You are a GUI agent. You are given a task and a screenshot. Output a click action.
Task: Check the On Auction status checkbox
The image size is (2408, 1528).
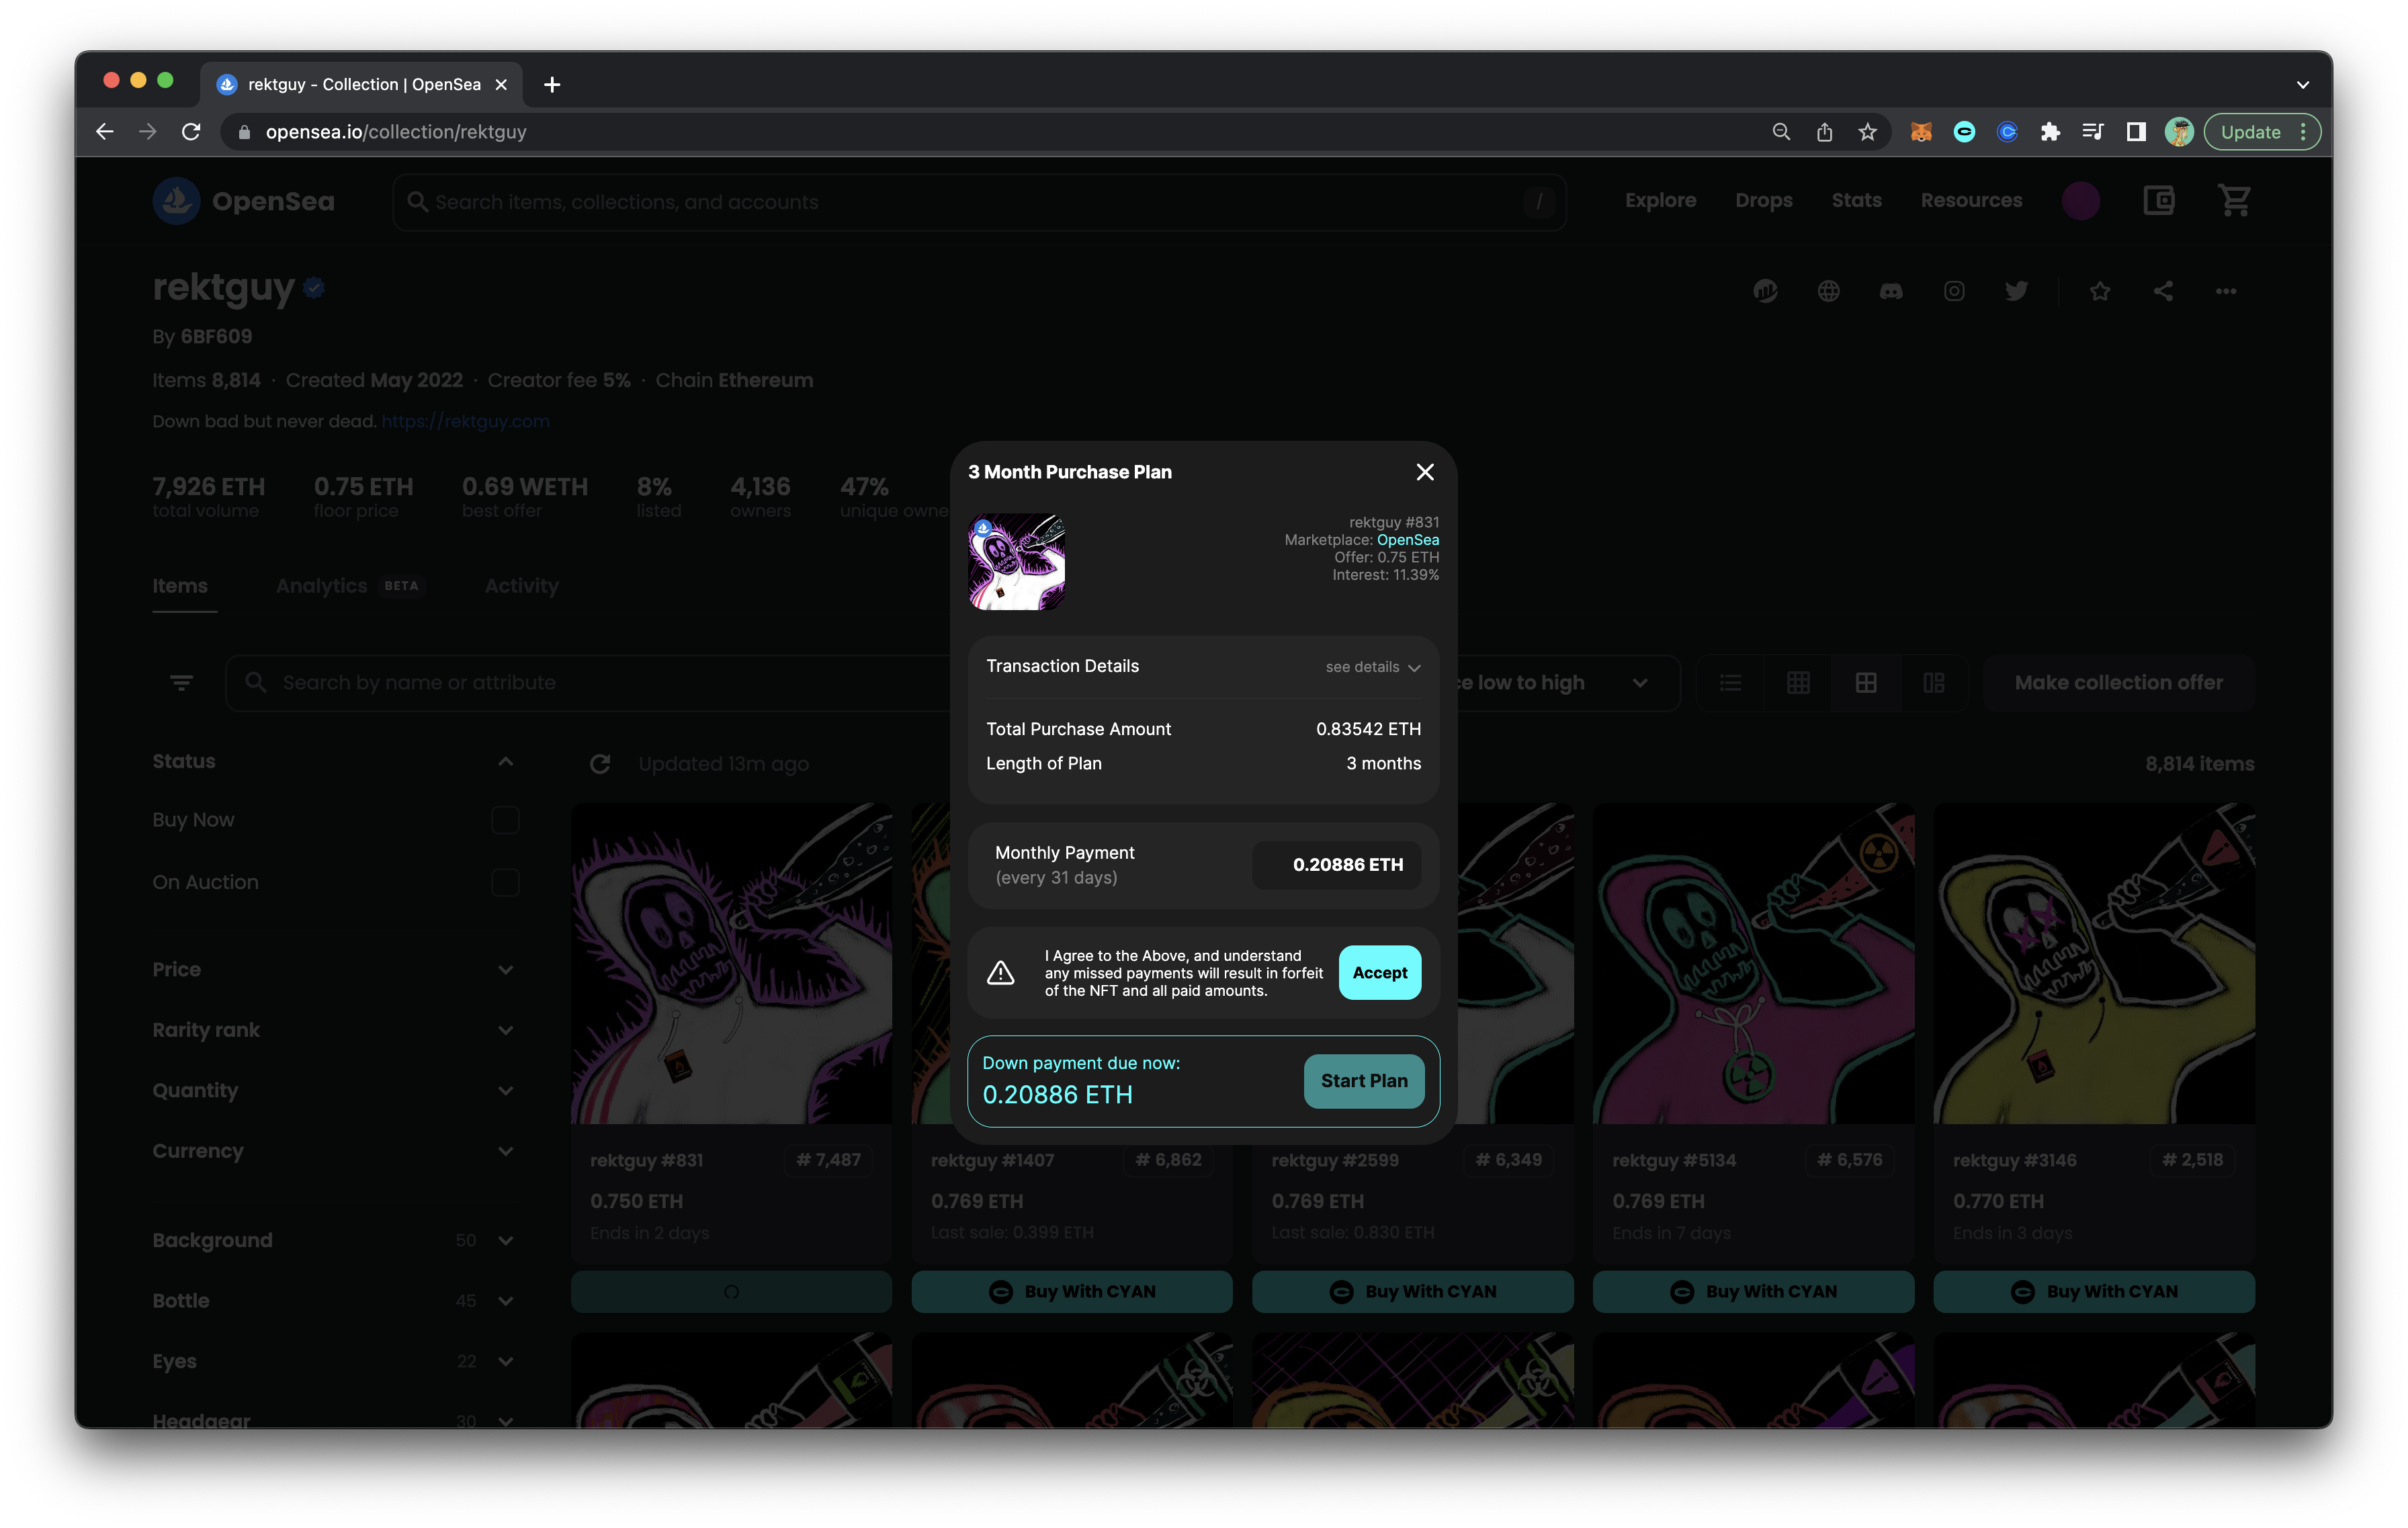pos(505,882)
